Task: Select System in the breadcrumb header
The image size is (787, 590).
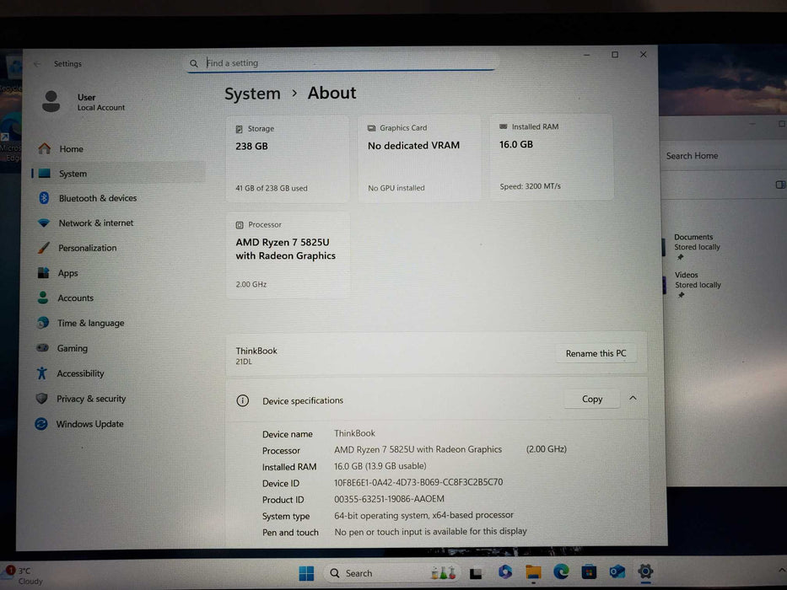Action: tap(251, 94)
